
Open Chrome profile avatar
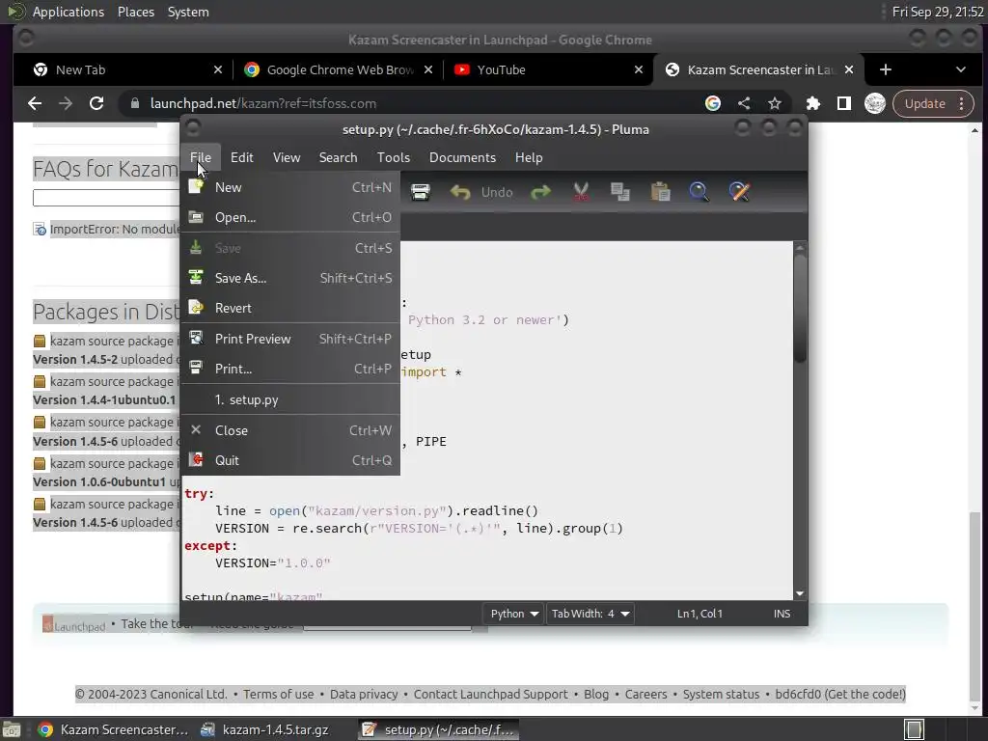874,103
